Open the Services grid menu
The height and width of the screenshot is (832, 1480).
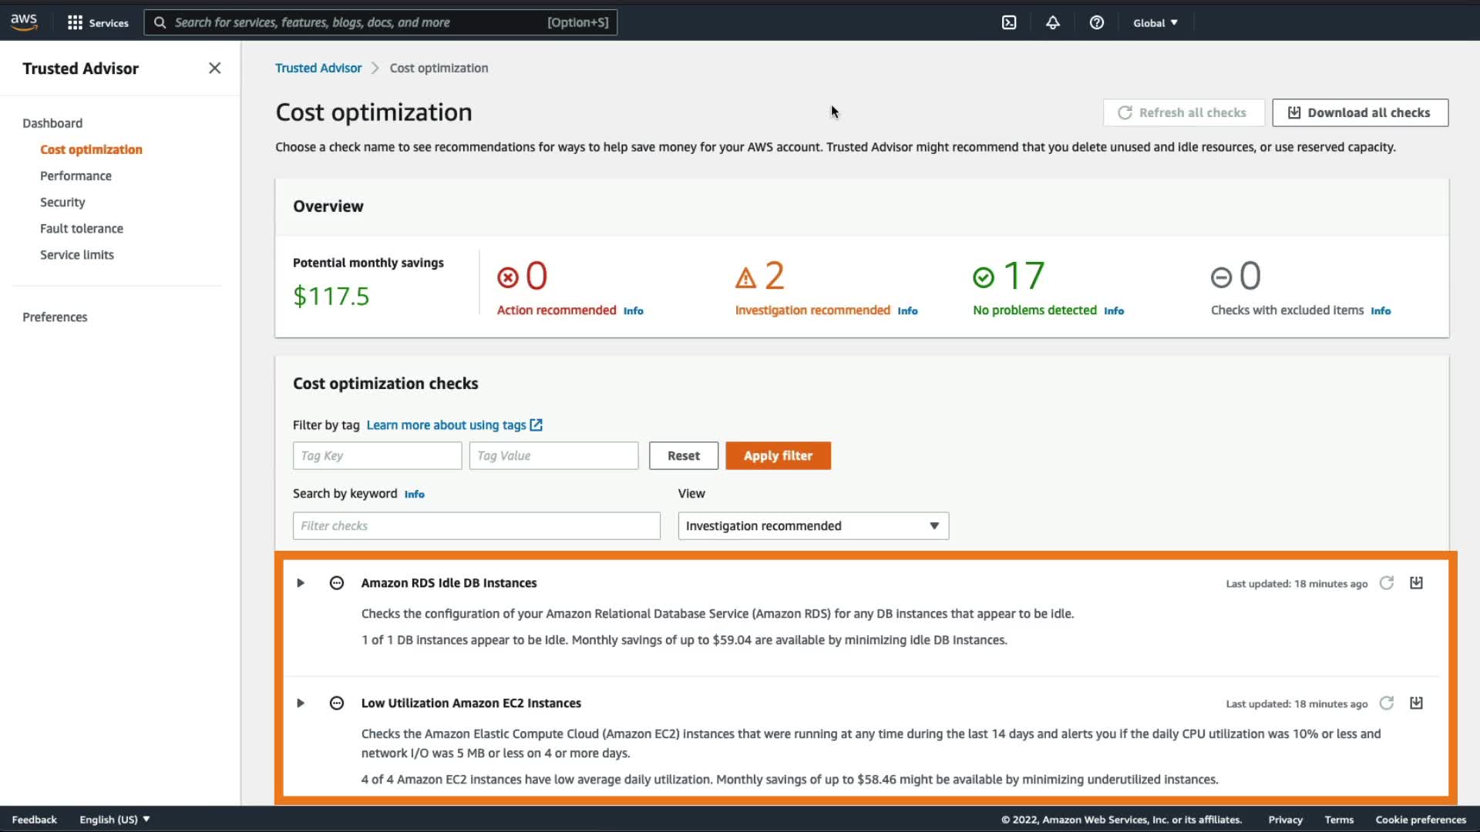pyautogui.click(x=97, y=22)
